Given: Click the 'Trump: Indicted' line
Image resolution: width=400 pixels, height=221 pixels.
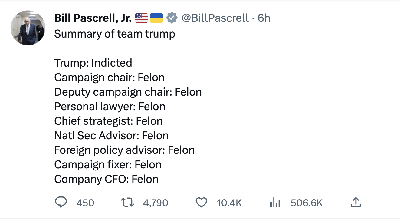Looking at the screenshot, I should click(x=93, y=63).
